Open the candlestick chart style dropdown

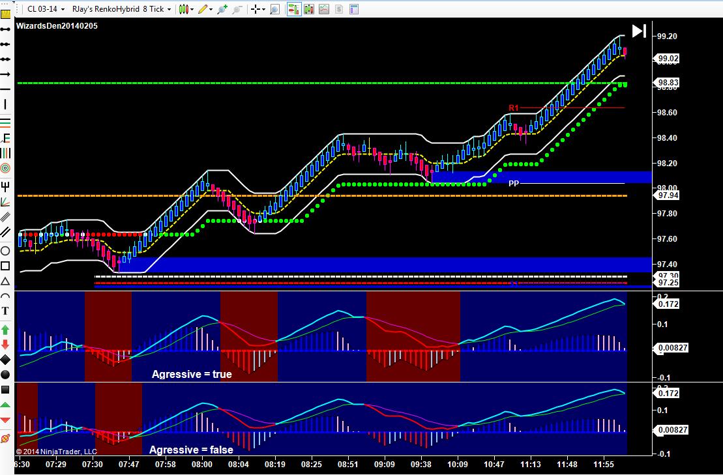coord(186,8)
